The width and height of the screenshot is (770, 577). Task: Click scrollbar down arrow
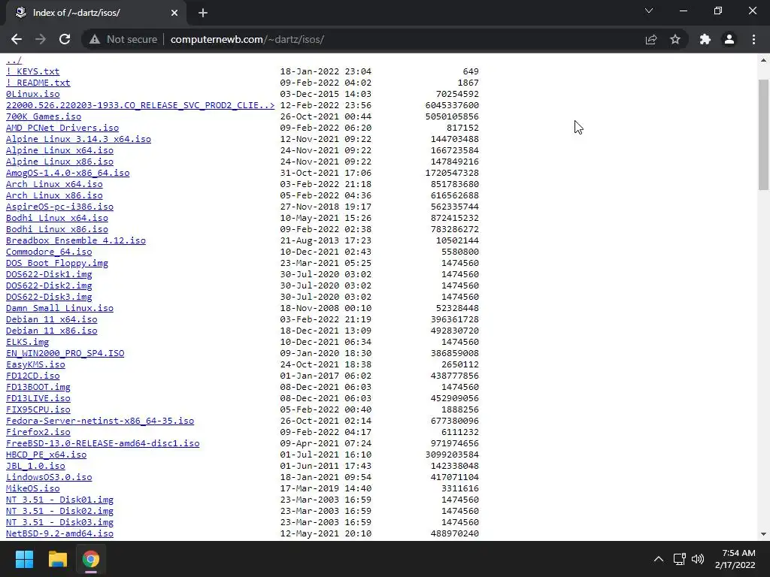click(763, 534)
